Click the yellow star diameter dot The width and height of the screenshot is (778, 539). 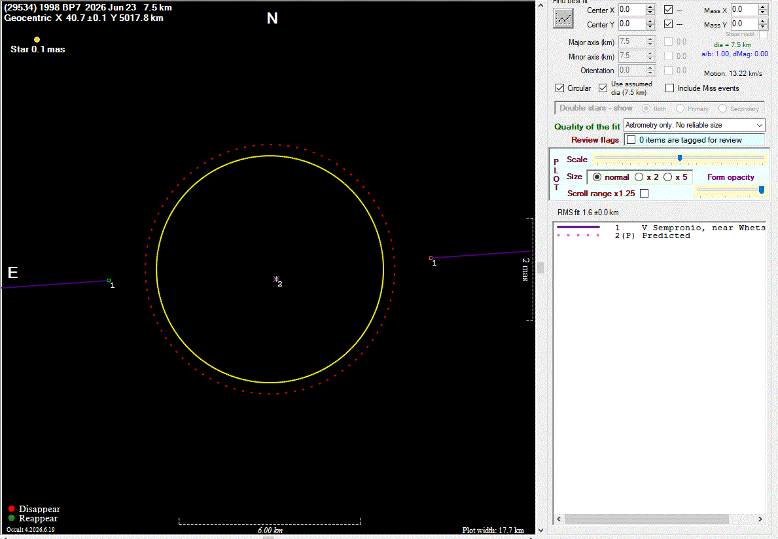[37, 40]
